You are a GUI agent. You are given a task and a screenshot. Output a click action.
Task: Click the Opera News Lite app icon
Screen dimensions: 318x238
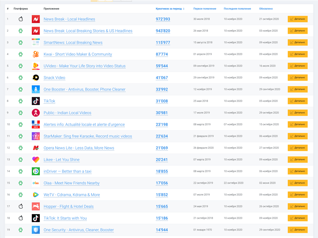36,148
